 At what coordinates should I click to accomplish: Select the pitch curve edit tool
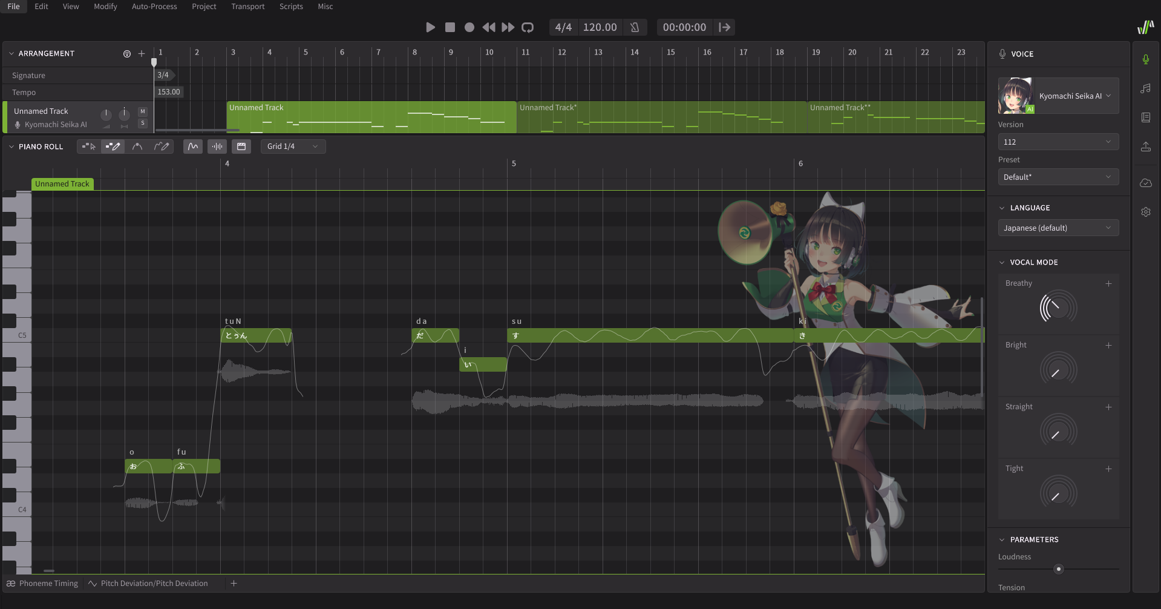(x=137, y=146)
